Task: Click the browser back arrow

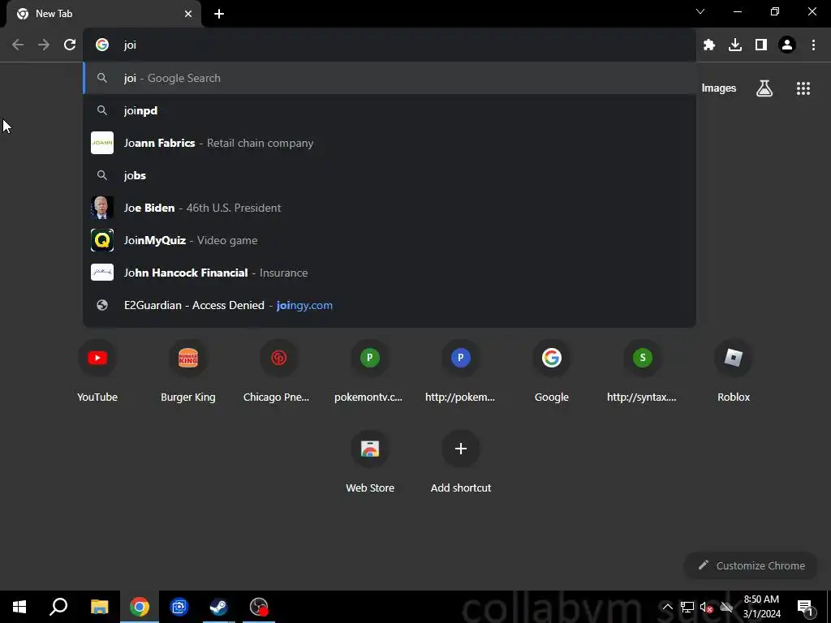Action: [x=18, y=45]
